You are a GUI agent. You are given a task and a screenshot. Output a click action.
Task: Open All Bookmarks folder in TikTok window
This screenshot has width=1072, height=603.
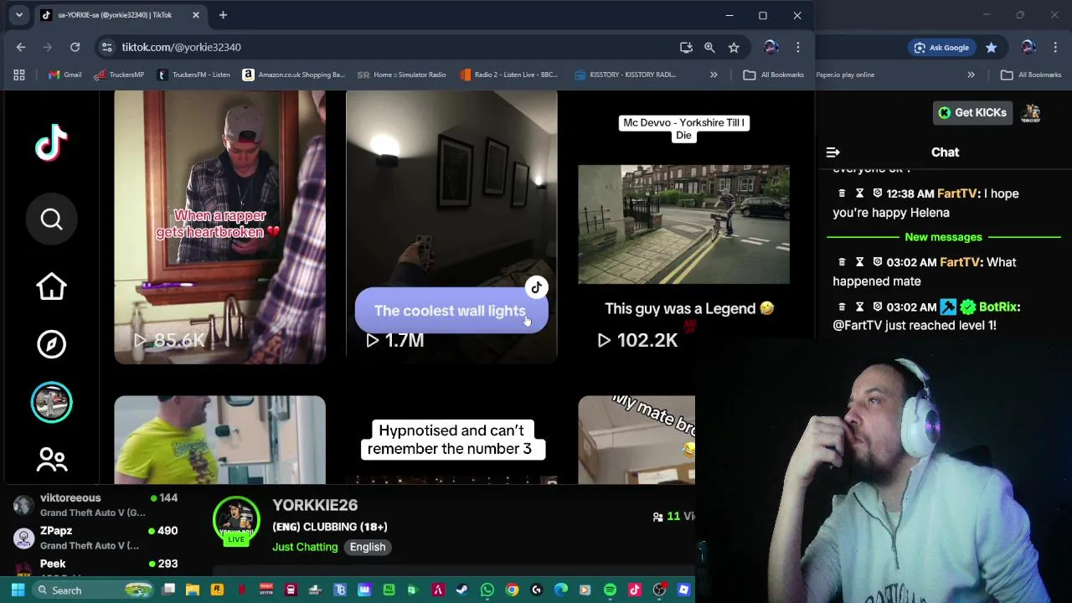(x=773, y=75)
